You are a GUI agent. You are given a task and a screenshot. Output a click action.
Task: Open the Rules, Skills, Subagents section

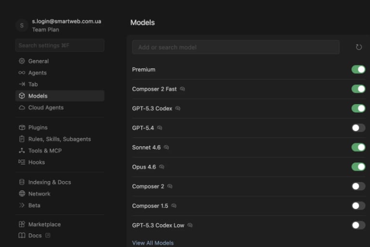(x=60, y=139)
